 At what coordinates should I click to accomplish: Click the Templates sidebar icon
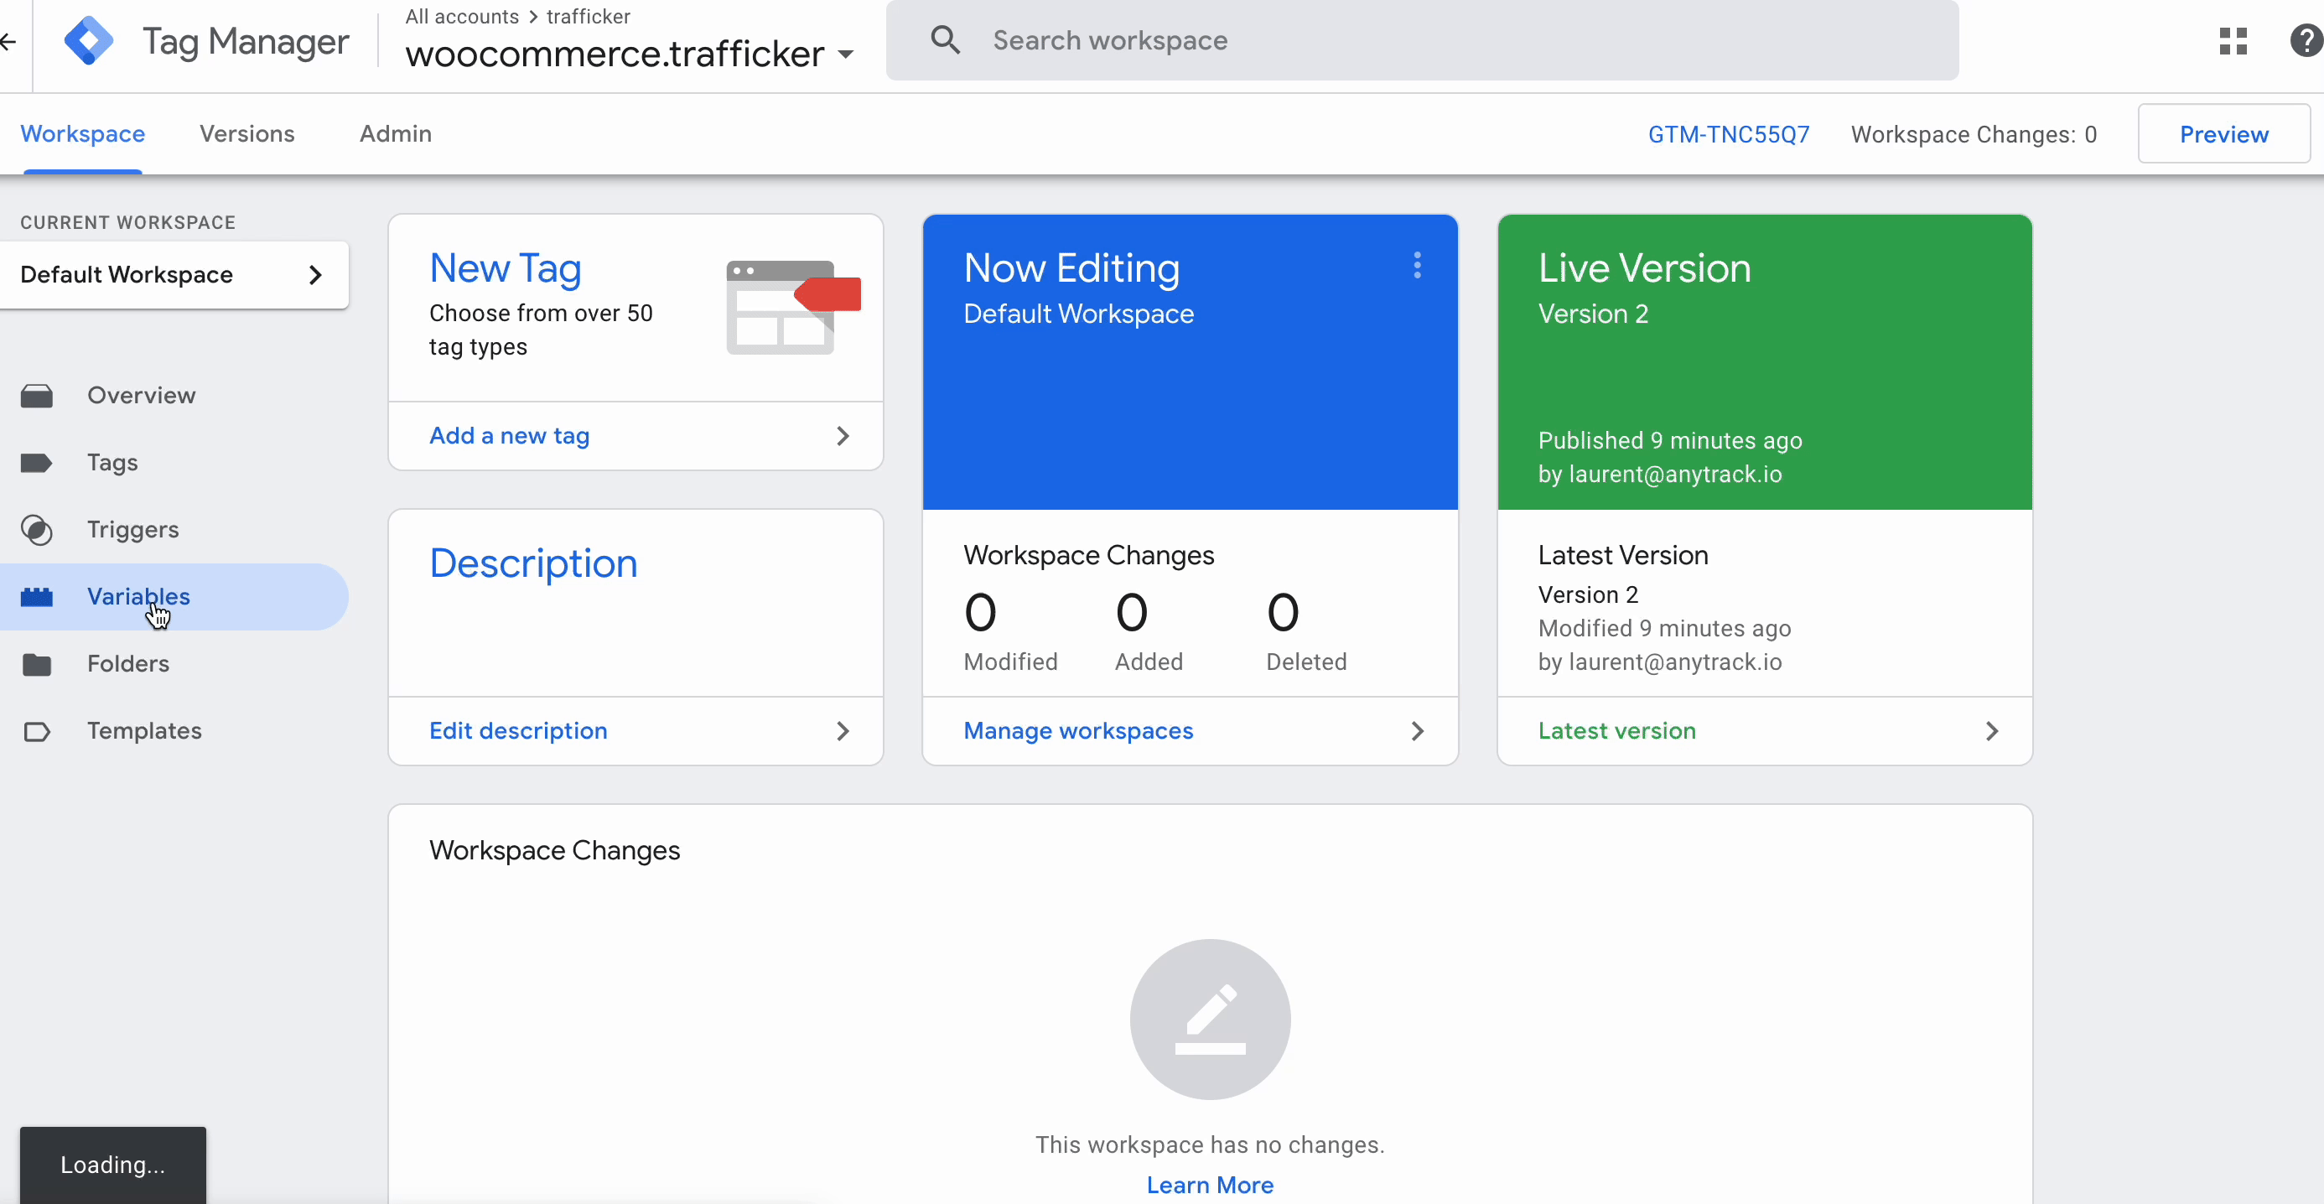(37, 731)
